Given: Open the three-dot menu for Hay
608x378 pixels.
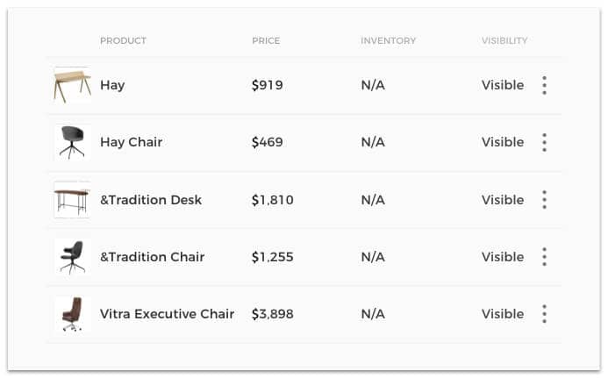Looking at the screenshot, I should coord(544,85).
